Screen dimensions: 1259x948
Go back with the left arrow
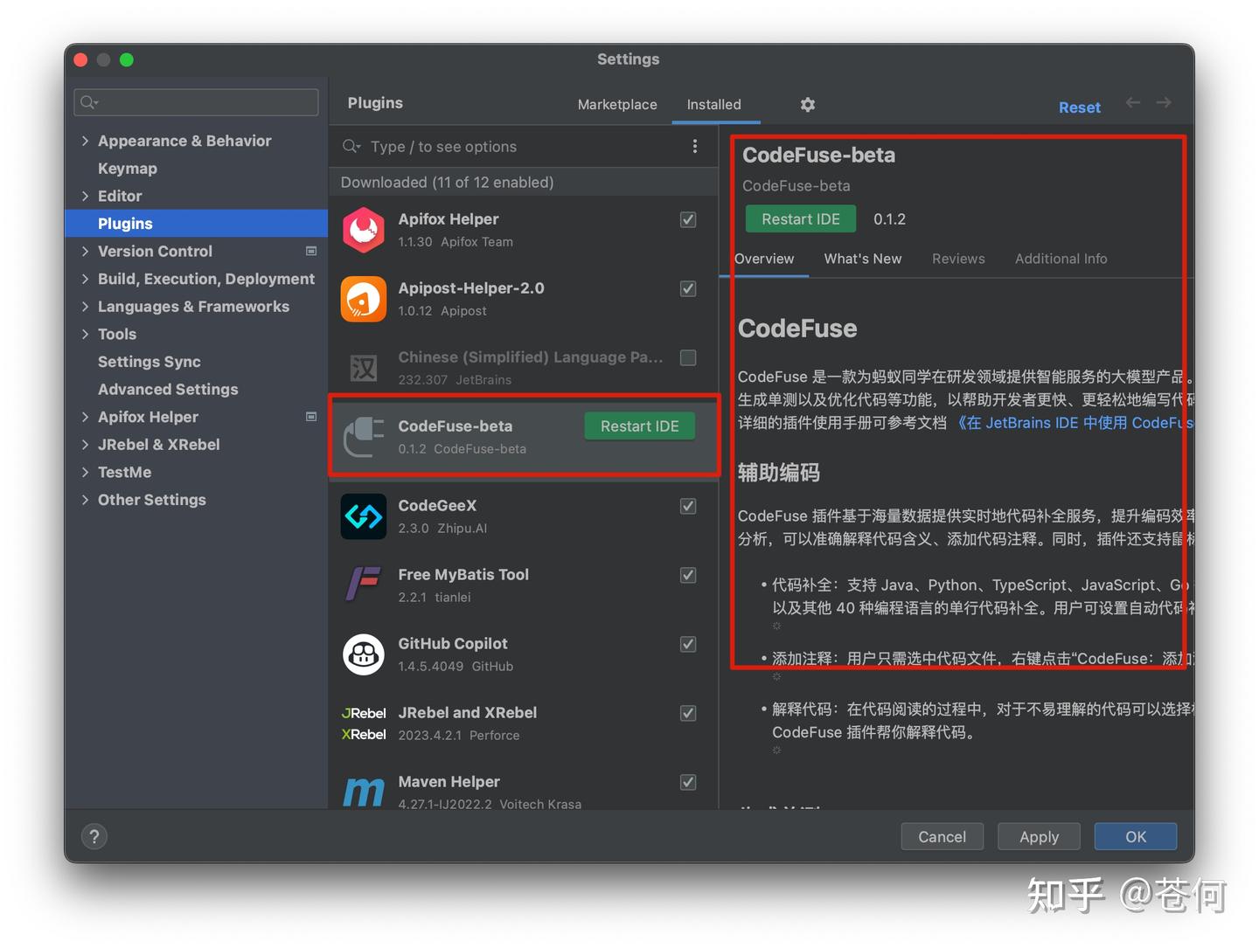click(x=1133, y=103)
